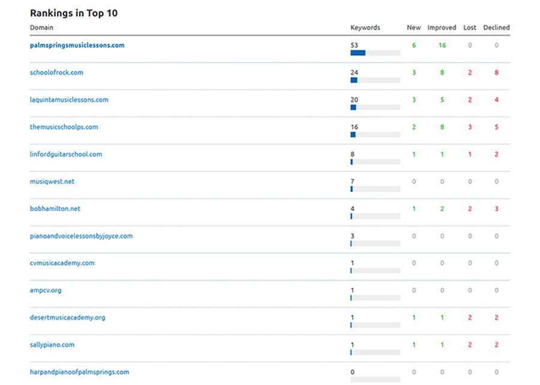Click New value 0 for musiqwest.net

(414, 181)
